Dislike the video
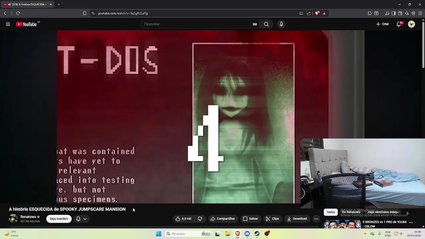This screenshot has width=425, height=239. [x=200, y=219]
